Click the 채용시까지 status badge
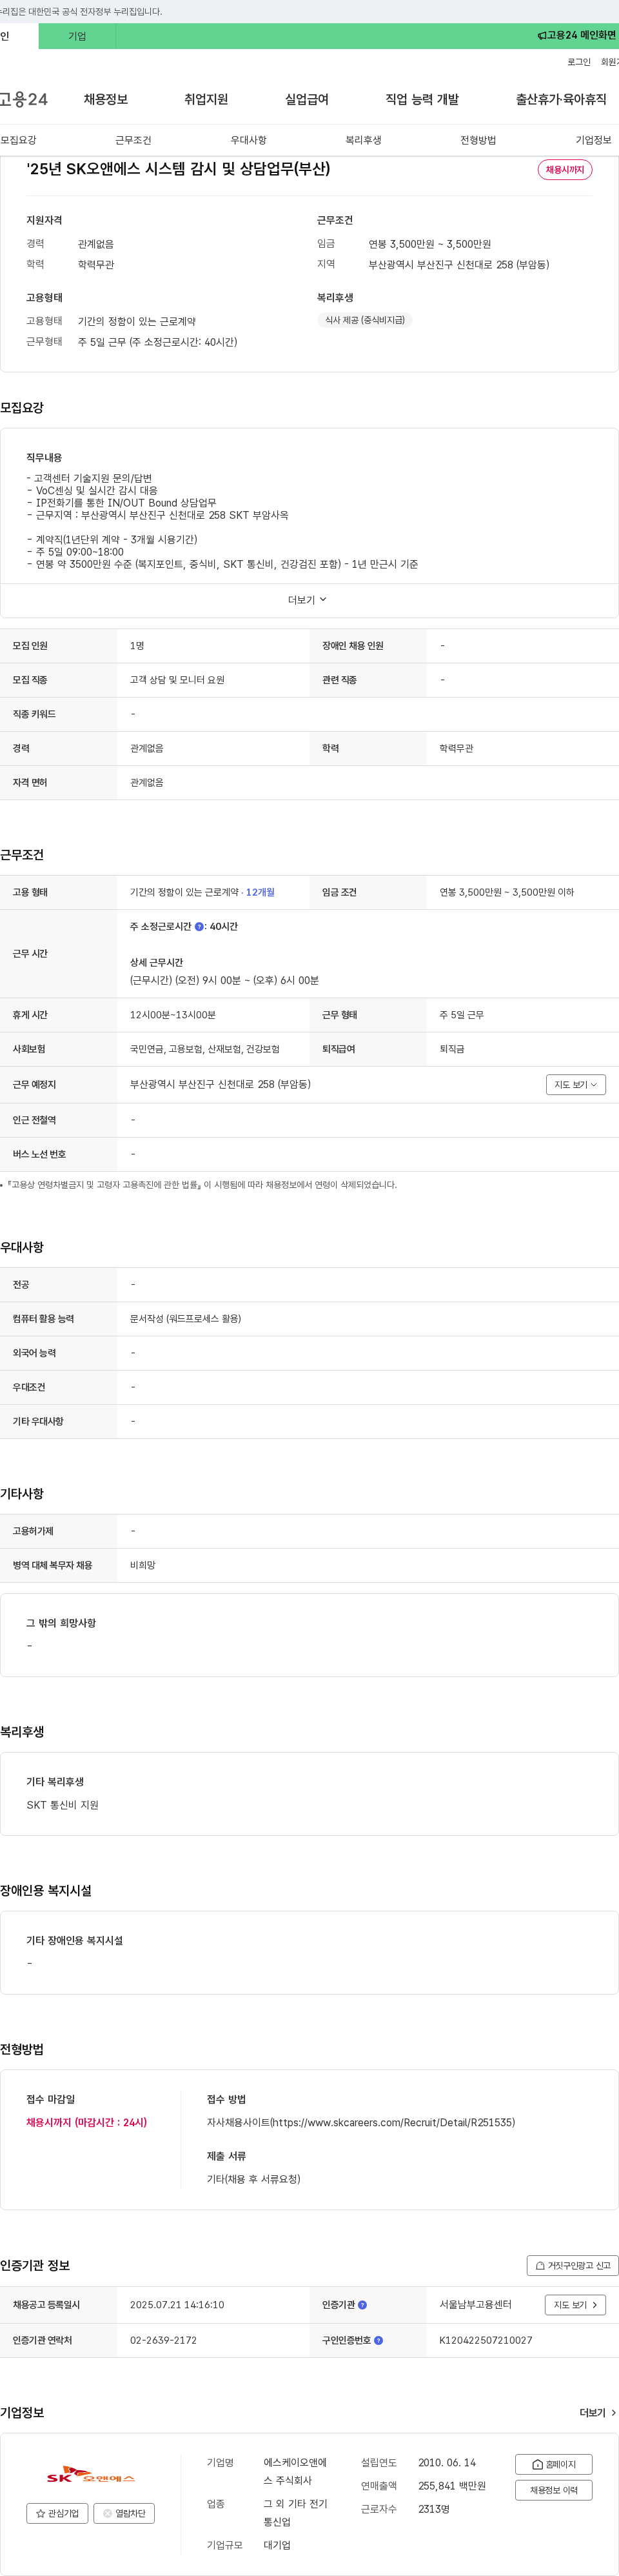Viewport: 619px width, 2576px height. [x=565, y=170]
